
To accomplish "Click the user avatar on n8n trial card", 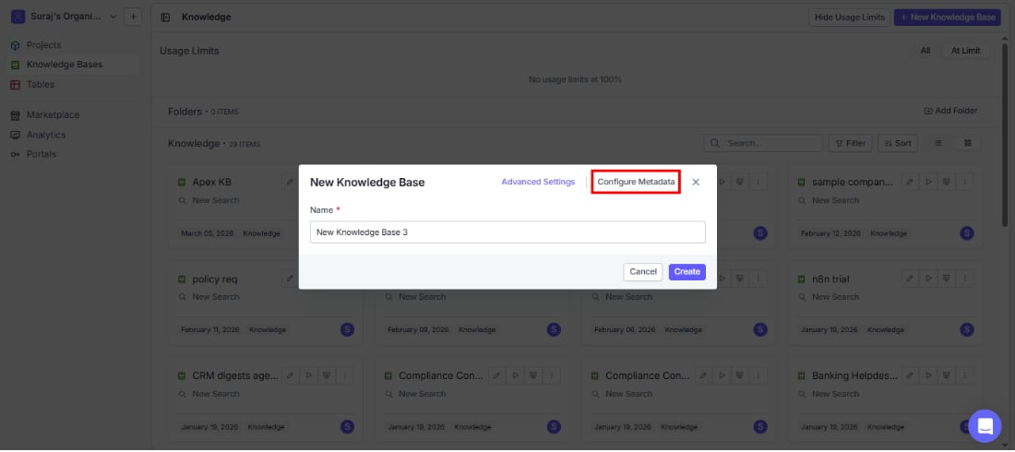I will pyautogui.click(x=966, y=329).
